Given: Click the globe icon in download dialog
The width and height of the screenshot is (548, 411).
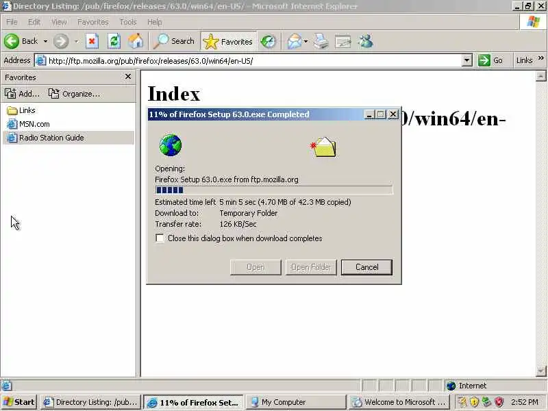Looking at the screenshot, I should tap(170, 145).
